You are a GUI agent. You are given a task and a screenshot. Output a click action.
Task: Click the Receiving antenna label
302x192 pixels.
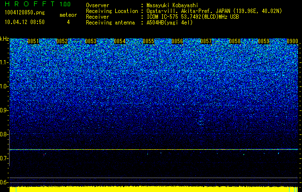click(110, 23)
